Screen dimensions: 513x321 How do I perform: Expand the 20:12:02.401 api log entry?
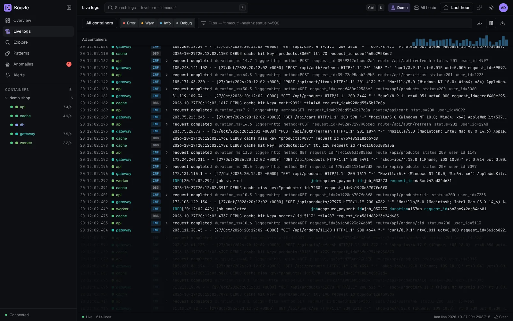[x=166, y=195]
